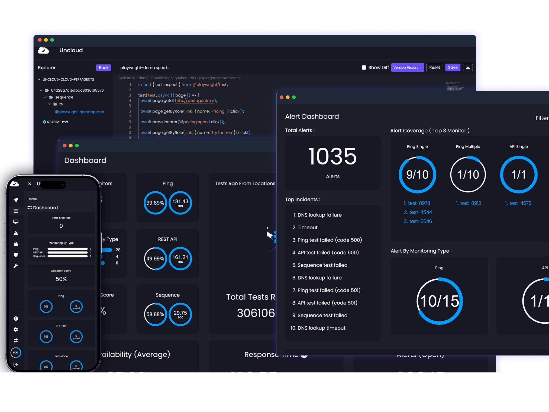Click the question mark help icon
This screenshot has height=412, width=549.
(x=16, y=318)
